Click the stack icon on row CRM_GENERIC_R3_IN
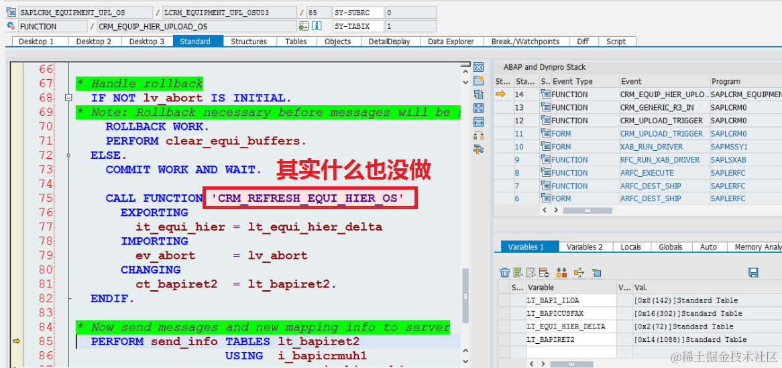 [546, 107]
